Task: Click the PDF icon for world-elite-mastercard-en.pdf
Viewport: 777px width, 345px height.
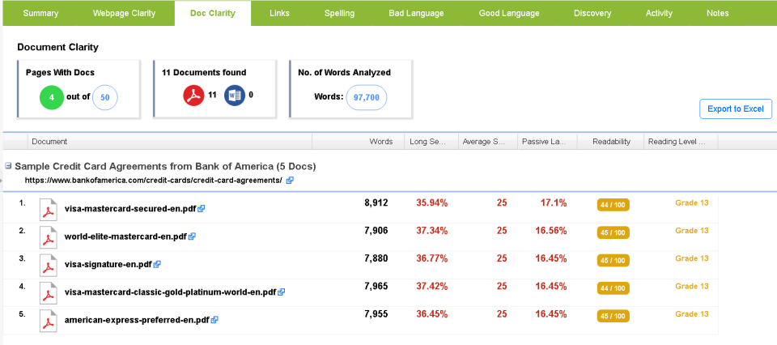Action: click(49, 237)
